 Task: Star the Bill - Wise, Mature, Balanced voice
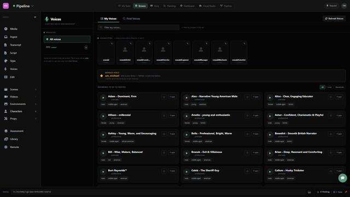(x=164, y=153)
